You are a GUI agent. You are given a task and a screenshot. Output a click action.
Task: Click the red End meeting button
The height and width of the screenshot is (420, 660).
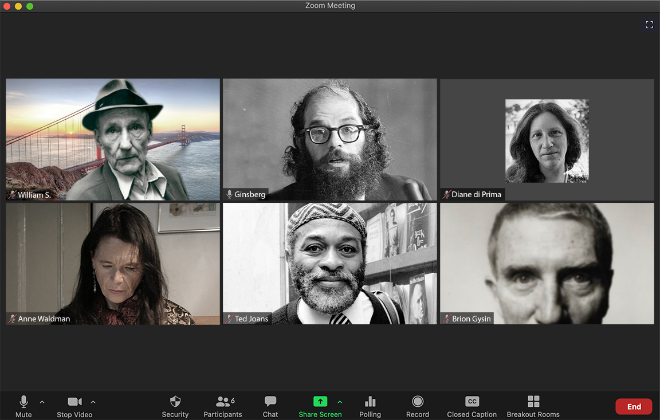click(634, 407)
